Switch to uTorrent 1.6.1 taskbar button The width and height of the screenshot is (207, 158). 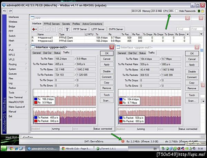(x=111, y=148)
